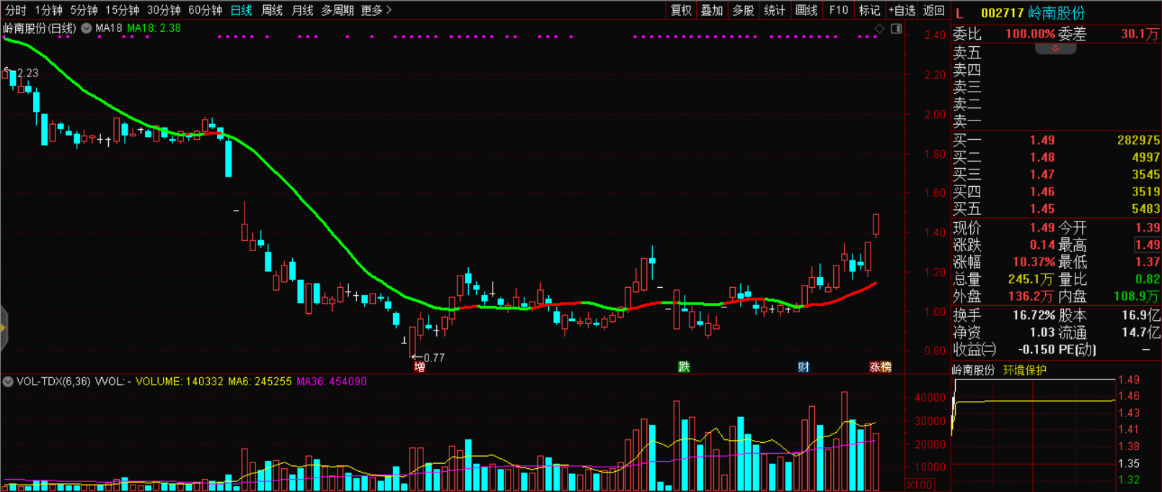Screen dimensions: 1162x492
Task: Click the diamond icon above the chart
Action: [x=879, y=29]
